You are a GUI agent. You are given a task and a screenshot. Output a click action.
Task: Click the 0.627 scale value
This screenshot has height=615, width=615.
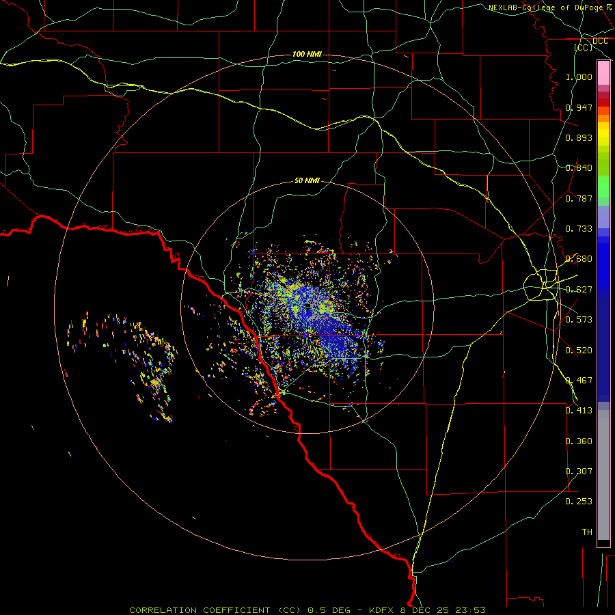click(579, 290)
